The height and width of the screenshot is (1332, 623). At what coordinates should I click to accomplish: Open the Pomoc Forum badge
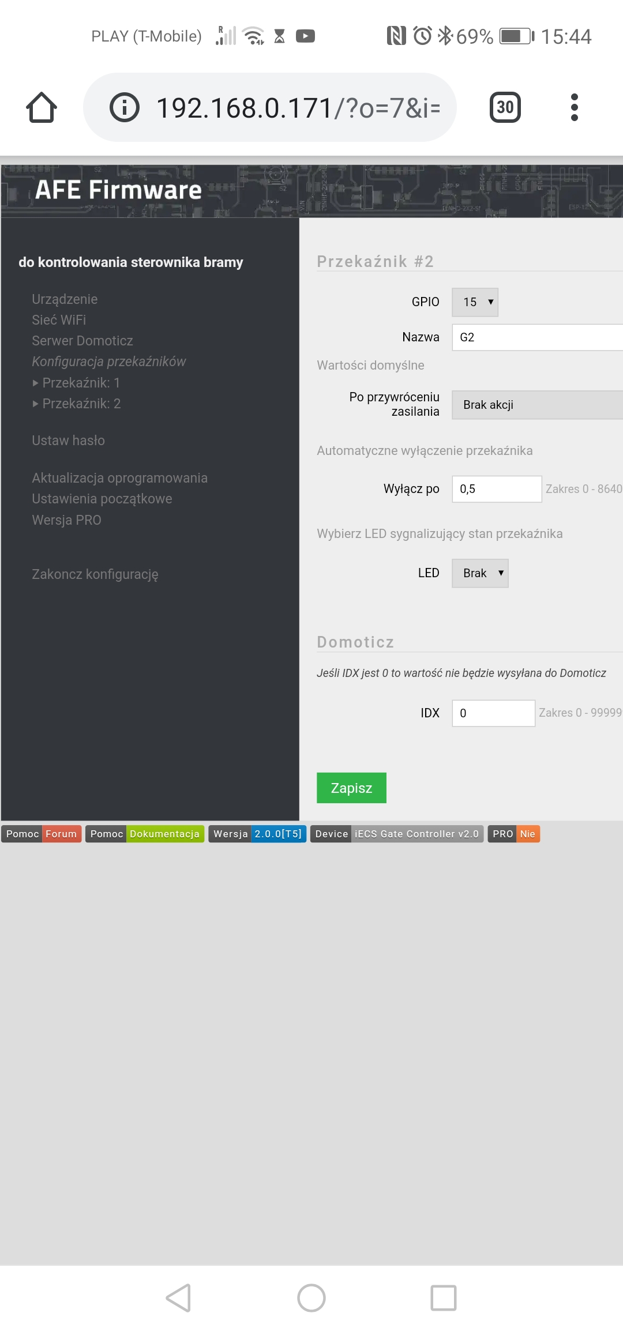pos(42,834)
